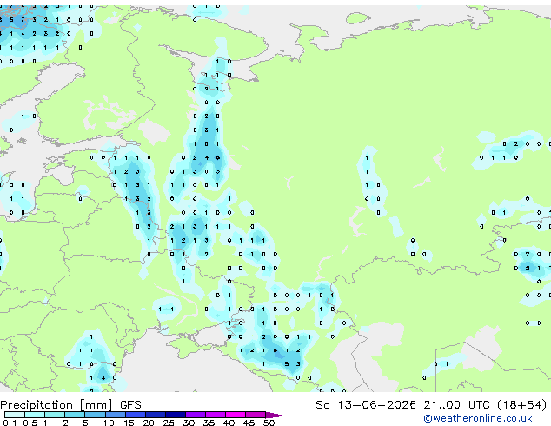
Task: Select the 2–5 mm legend color swatch
Action: point(75,415)
